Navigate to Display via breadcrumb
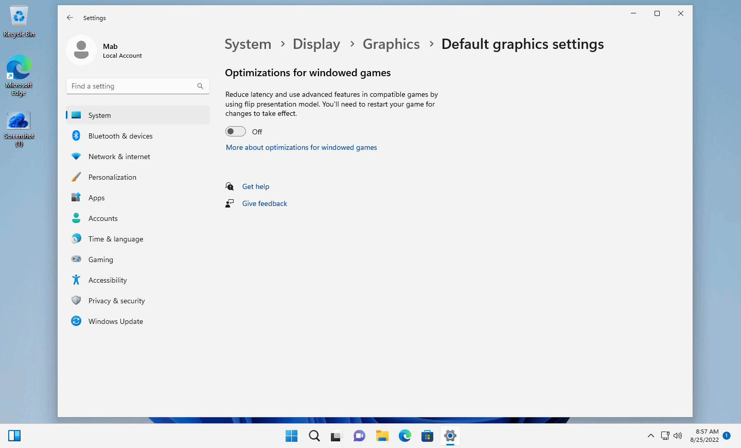 pos(316,44)
